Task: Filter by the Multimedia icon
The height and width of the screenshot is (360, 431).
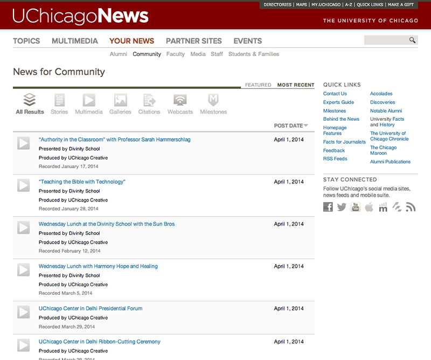Action: click(89, 100)
